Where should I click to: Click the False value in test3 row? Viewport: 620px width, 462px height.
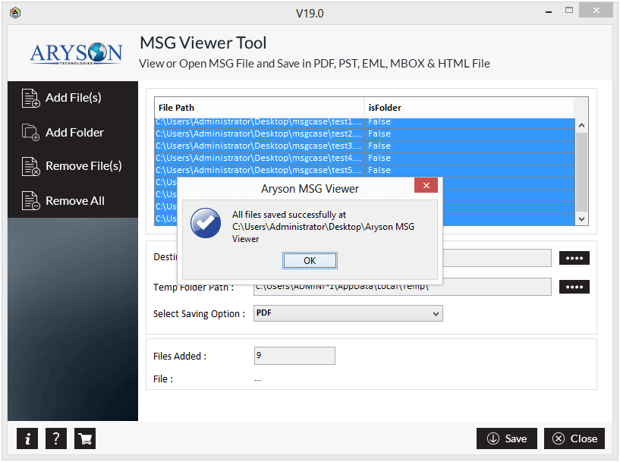(x=379, y=146)
